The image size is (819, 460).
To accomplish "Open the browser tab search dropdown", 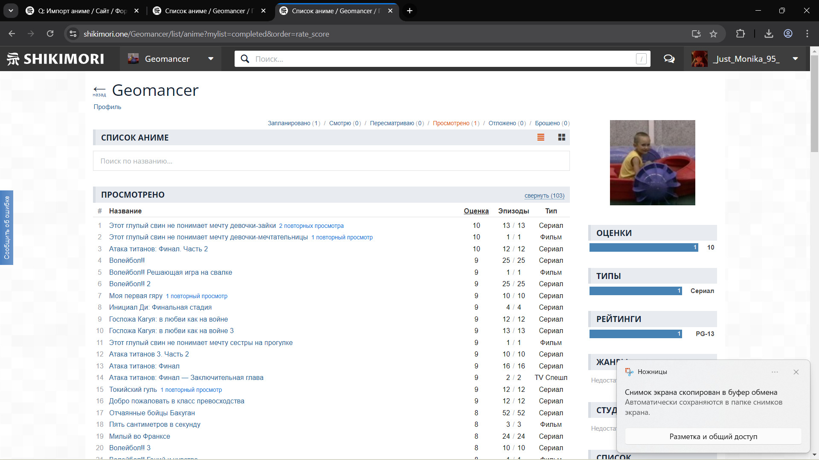I will (11, 11).
